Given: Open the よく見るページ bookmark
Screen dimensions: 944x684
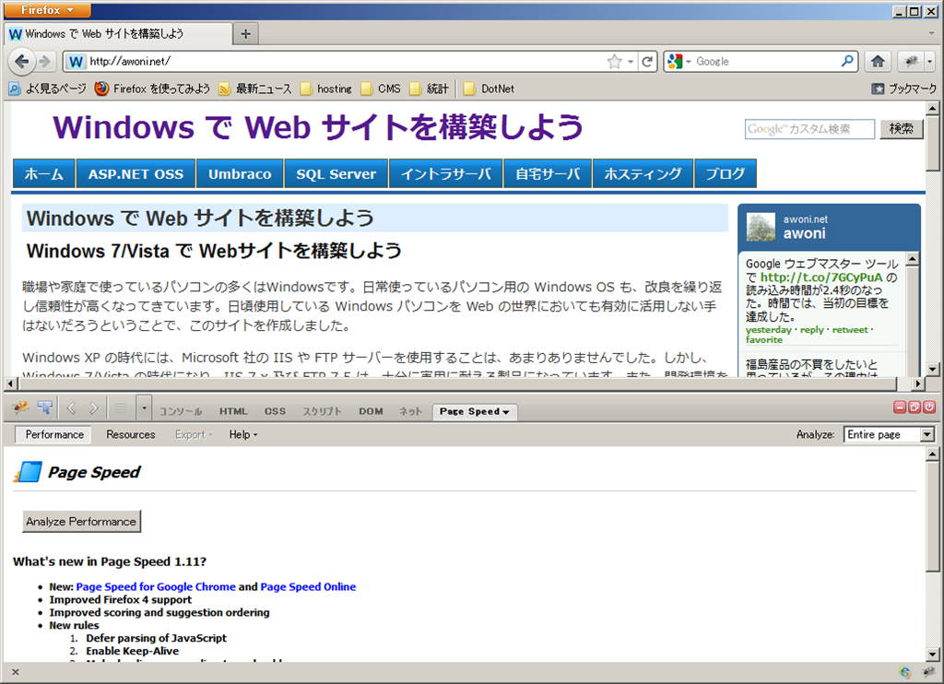Looking at the screenshot, I should tap(47, 88).
